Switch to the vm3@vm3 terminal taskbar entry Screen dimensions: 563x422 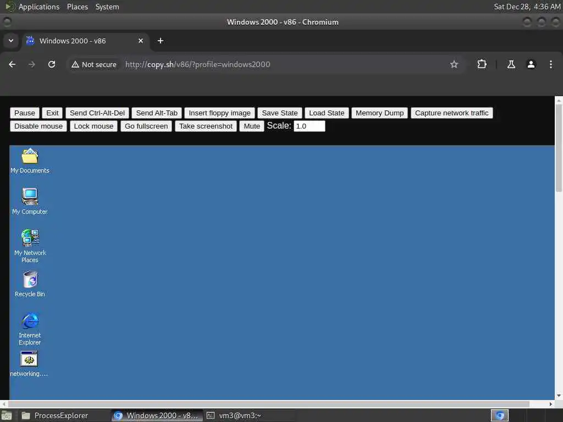pyautogui.click(x=250, y=415)
